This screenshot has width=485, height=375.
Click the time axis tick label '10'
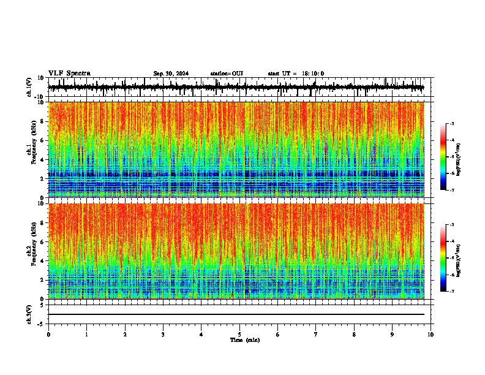(x=430, y=335)
